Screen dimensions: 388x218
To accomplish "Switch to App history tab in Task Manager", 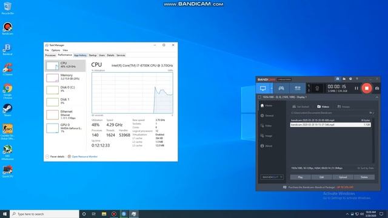I will (x=80, y=55).
